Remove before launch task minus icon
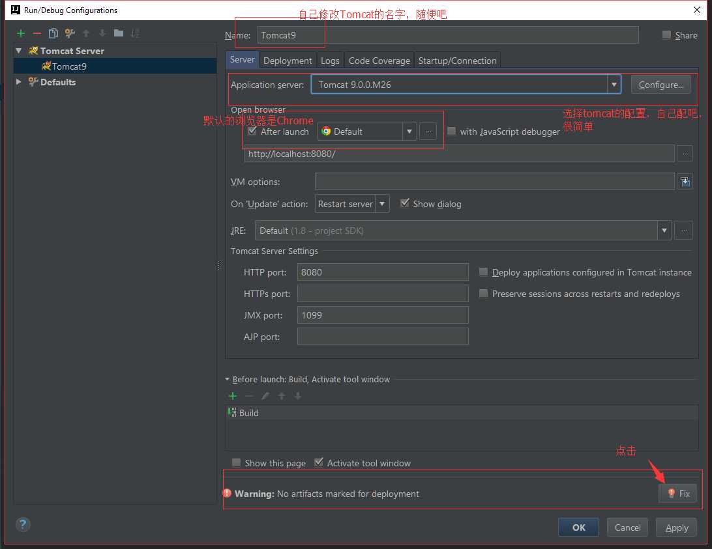The width and height of the screenshot is (712, 549). click(x=249, y=396)
